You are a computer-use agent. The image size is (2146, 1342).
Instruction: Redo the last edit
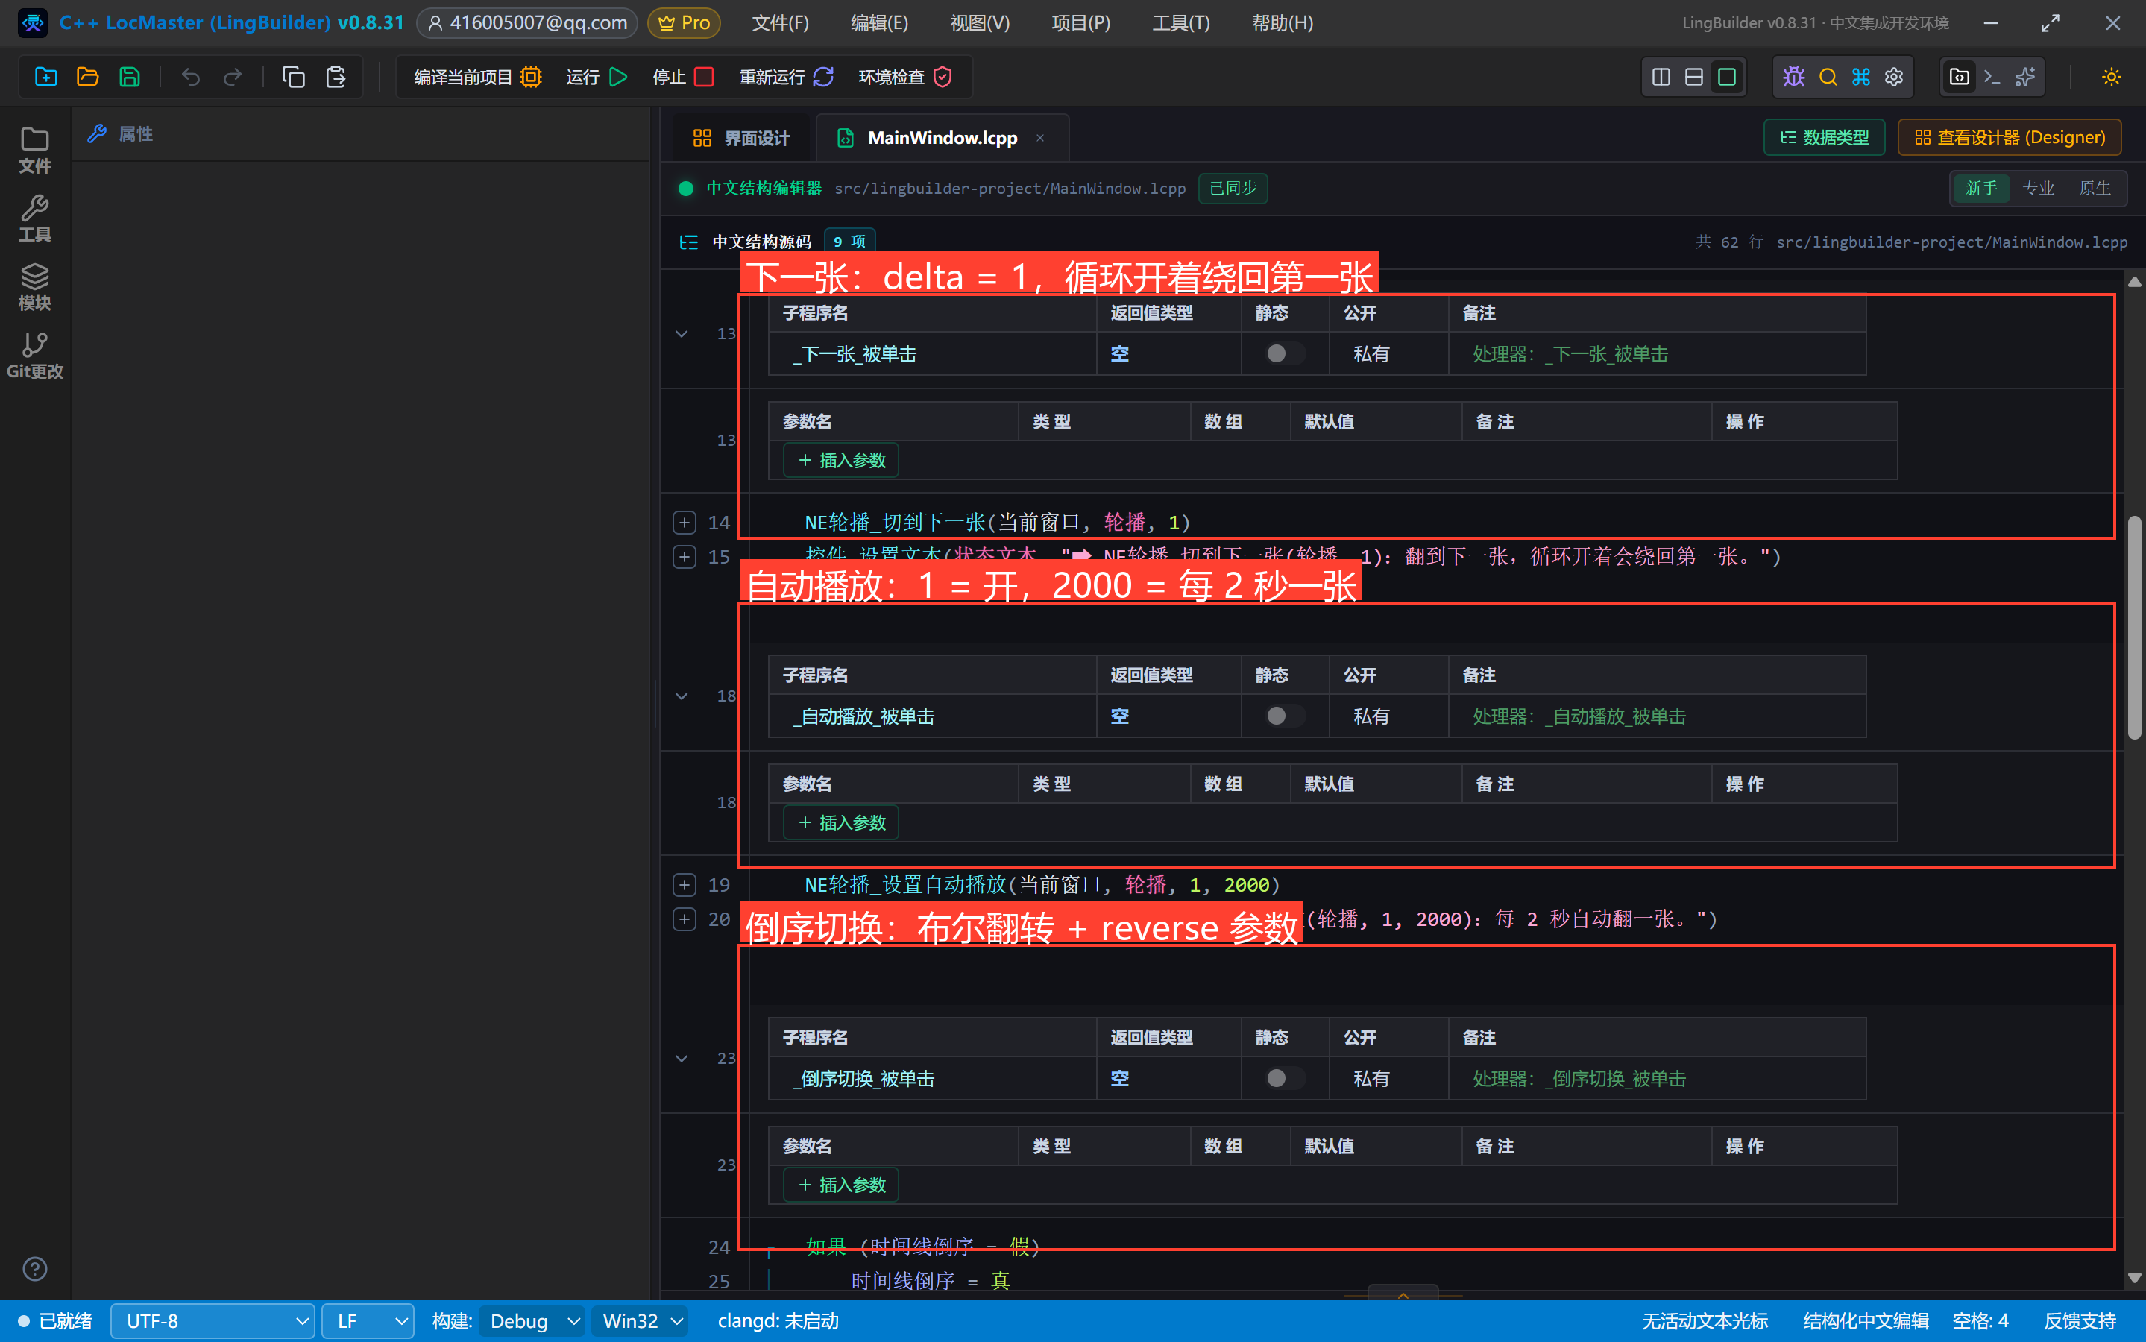pyautogui.click(x=233, y=78)
